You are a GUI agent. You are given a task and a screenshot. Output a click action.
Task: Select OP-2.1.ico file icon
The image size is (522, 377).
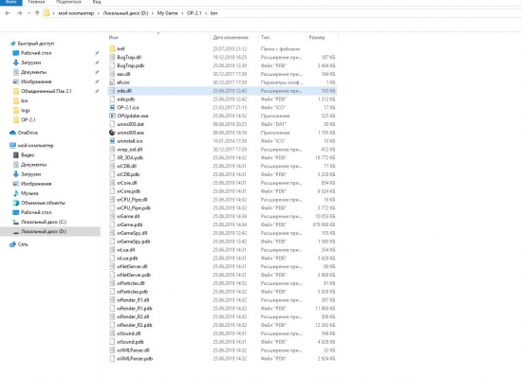tap(112, 107)
